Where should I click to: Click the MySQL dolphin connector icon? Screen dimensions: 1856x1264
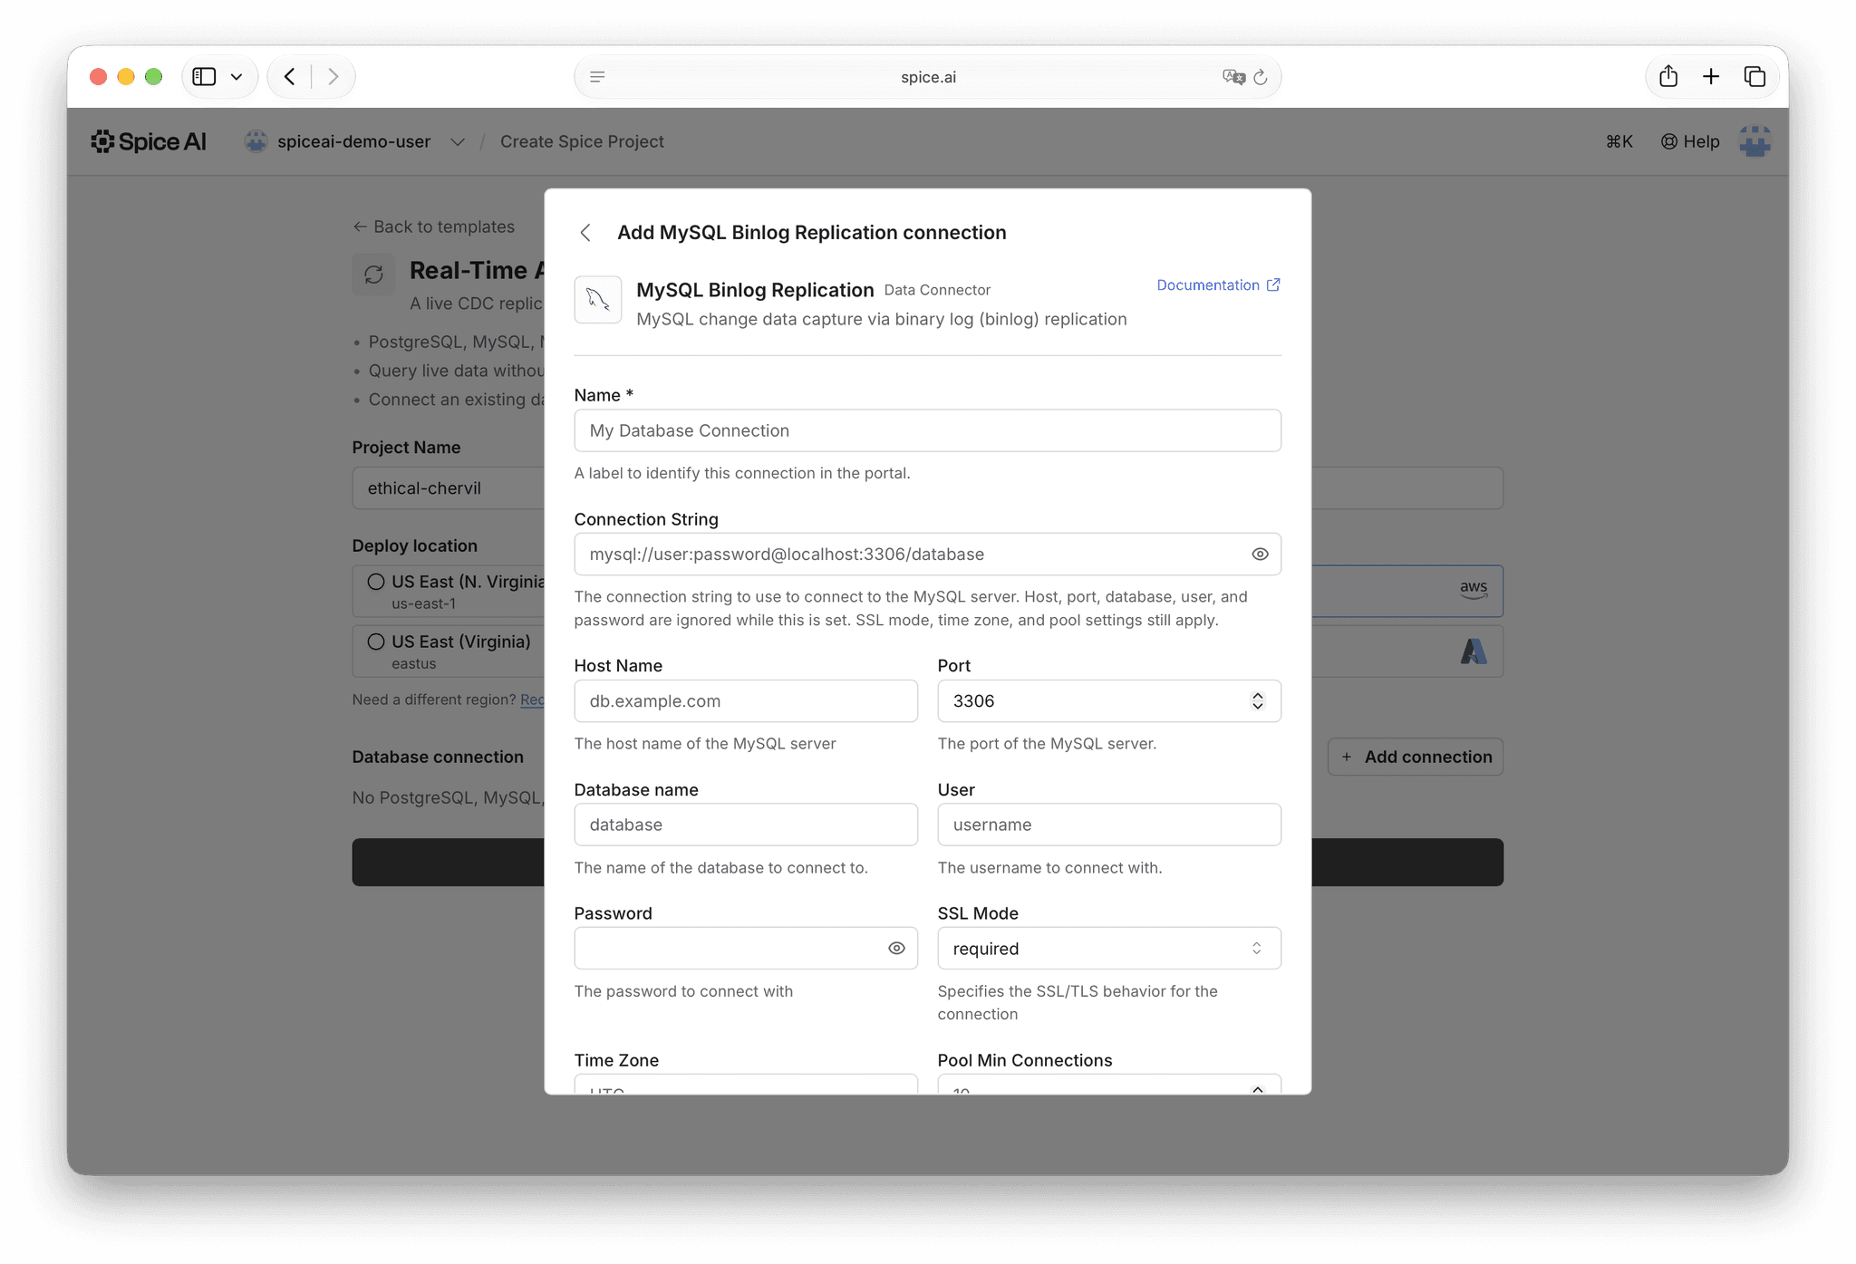click(598, 300)
